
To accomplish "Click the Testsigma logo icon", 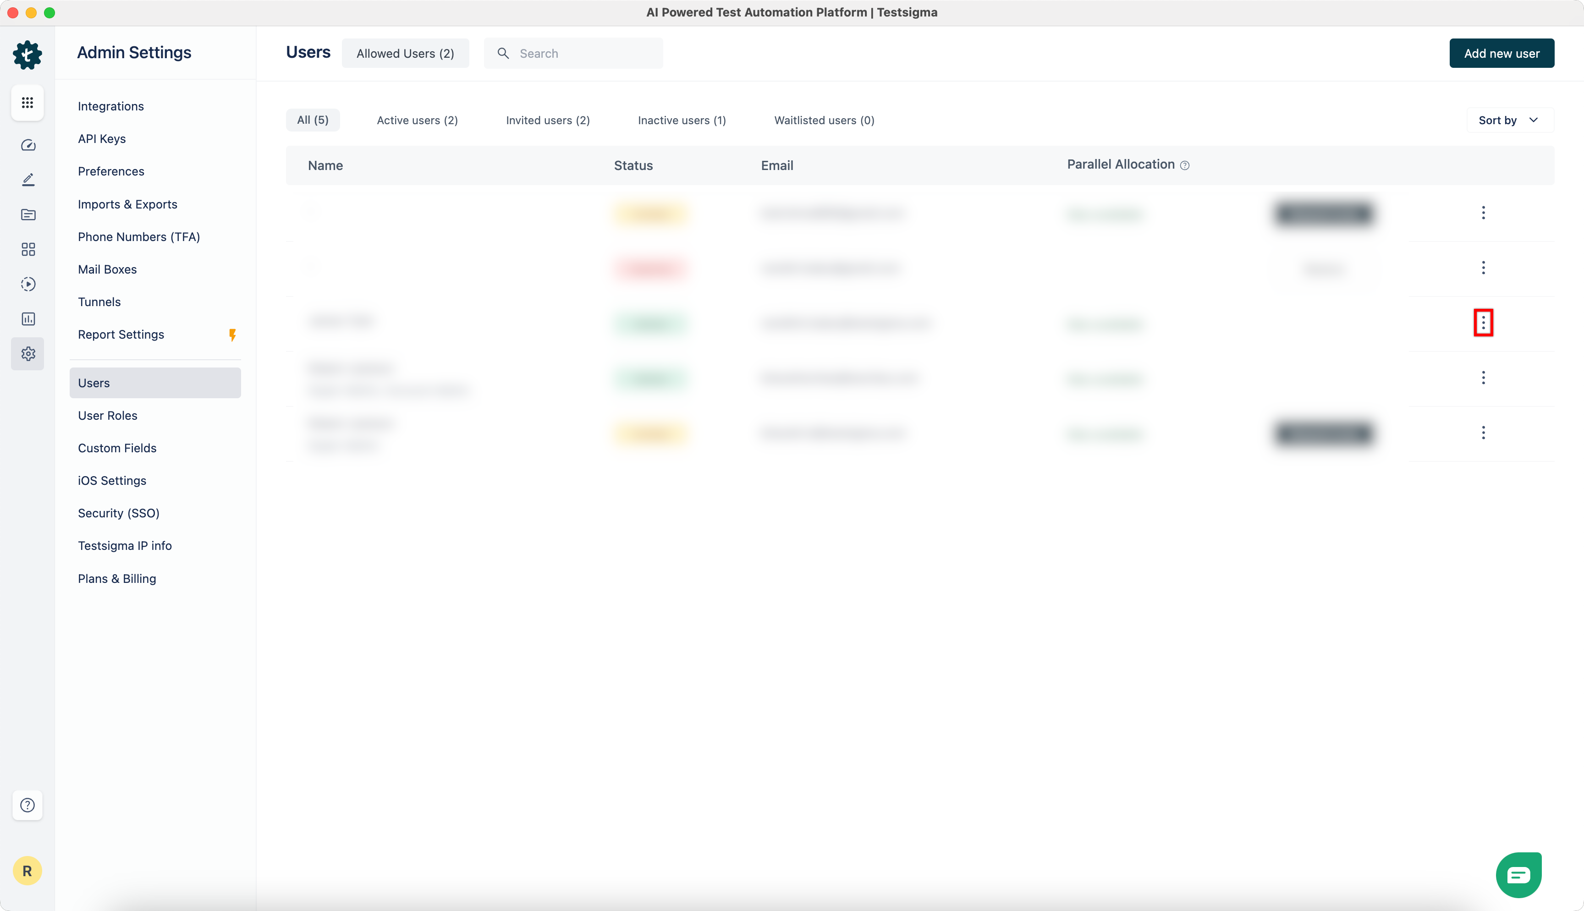I will click(x=27, y=55).
